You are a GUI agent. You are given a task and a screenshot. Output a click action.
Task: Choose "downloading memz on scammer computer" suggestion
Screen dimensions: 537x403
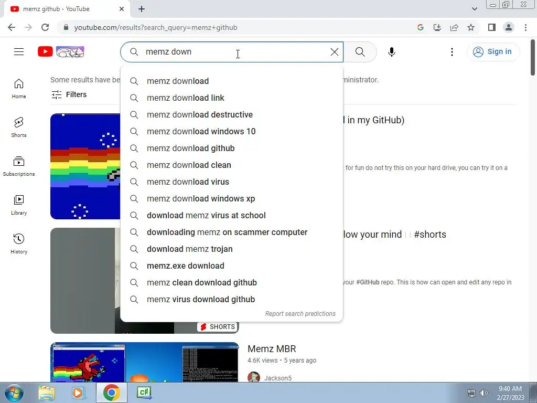click(231, 232)
